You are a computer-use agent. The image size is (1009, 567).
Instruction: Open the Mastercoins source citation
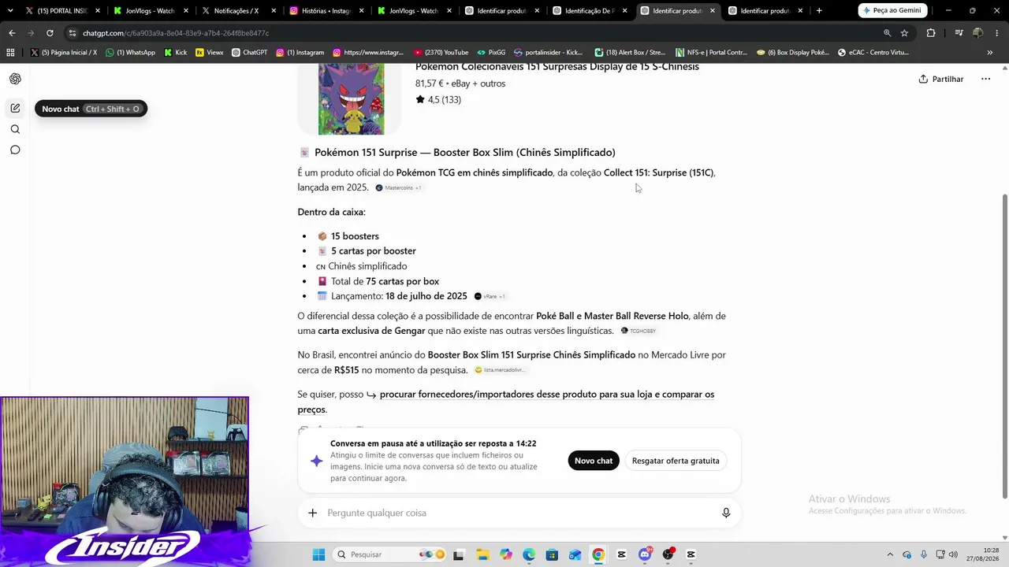point(398,187)
